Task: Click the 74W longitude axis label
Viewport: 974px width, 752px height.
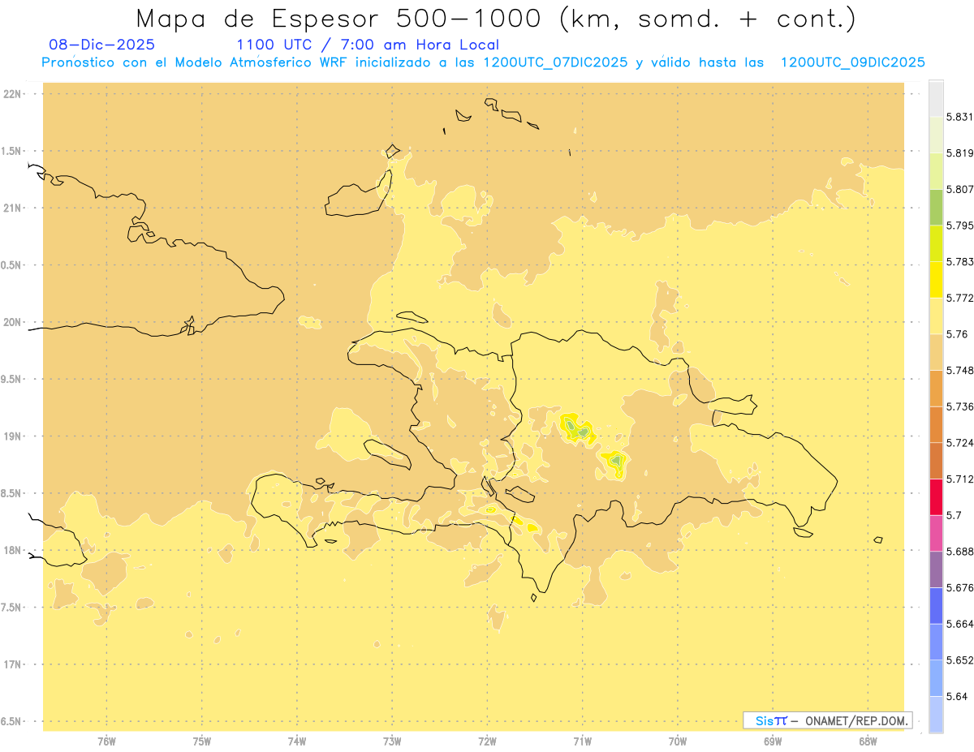Action: (x=297, y=741)
